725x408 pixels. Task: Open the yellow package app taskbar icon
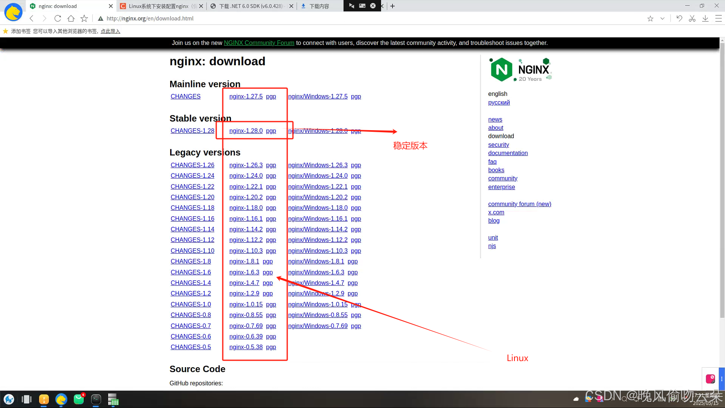[44, 399]
